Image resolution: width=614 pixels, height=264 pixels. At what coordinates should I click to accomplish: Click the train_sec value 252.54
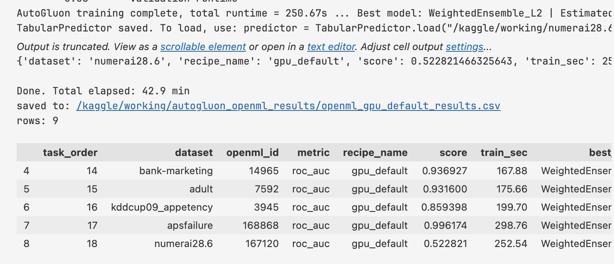click(511, 244)
